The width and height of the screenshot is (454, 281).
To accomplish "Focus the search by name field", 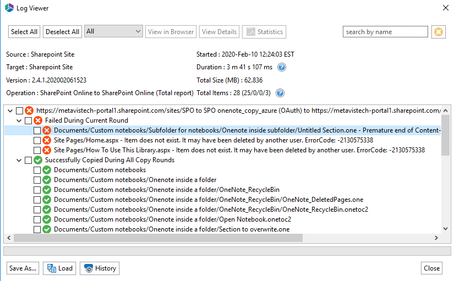I will tap(385, 32).
